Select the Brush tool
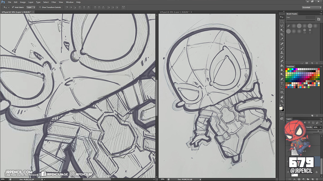 click(282, 48)
